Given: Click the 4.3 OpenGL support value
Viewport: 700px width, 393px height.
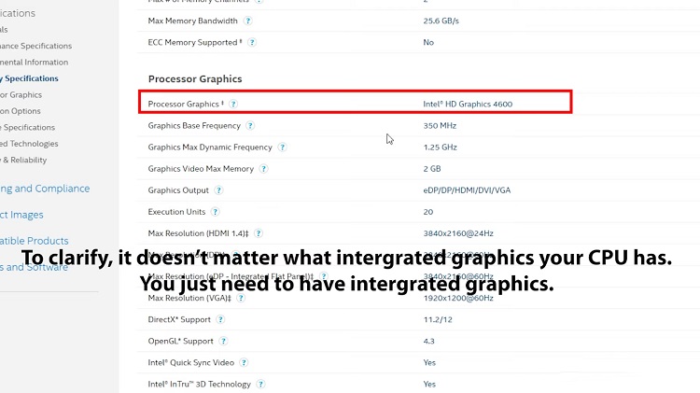Looking at the screenshot, I should 428,342.
